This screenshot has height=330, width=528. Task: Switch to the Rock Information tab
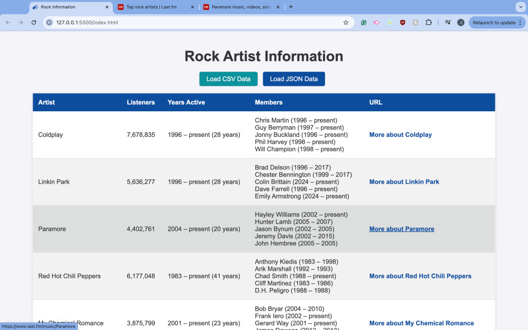[71, 7]
